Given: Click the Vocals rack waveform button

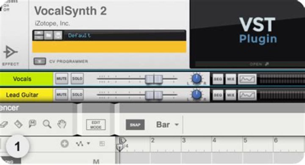Looking at the screenshot, I should 247,79.
